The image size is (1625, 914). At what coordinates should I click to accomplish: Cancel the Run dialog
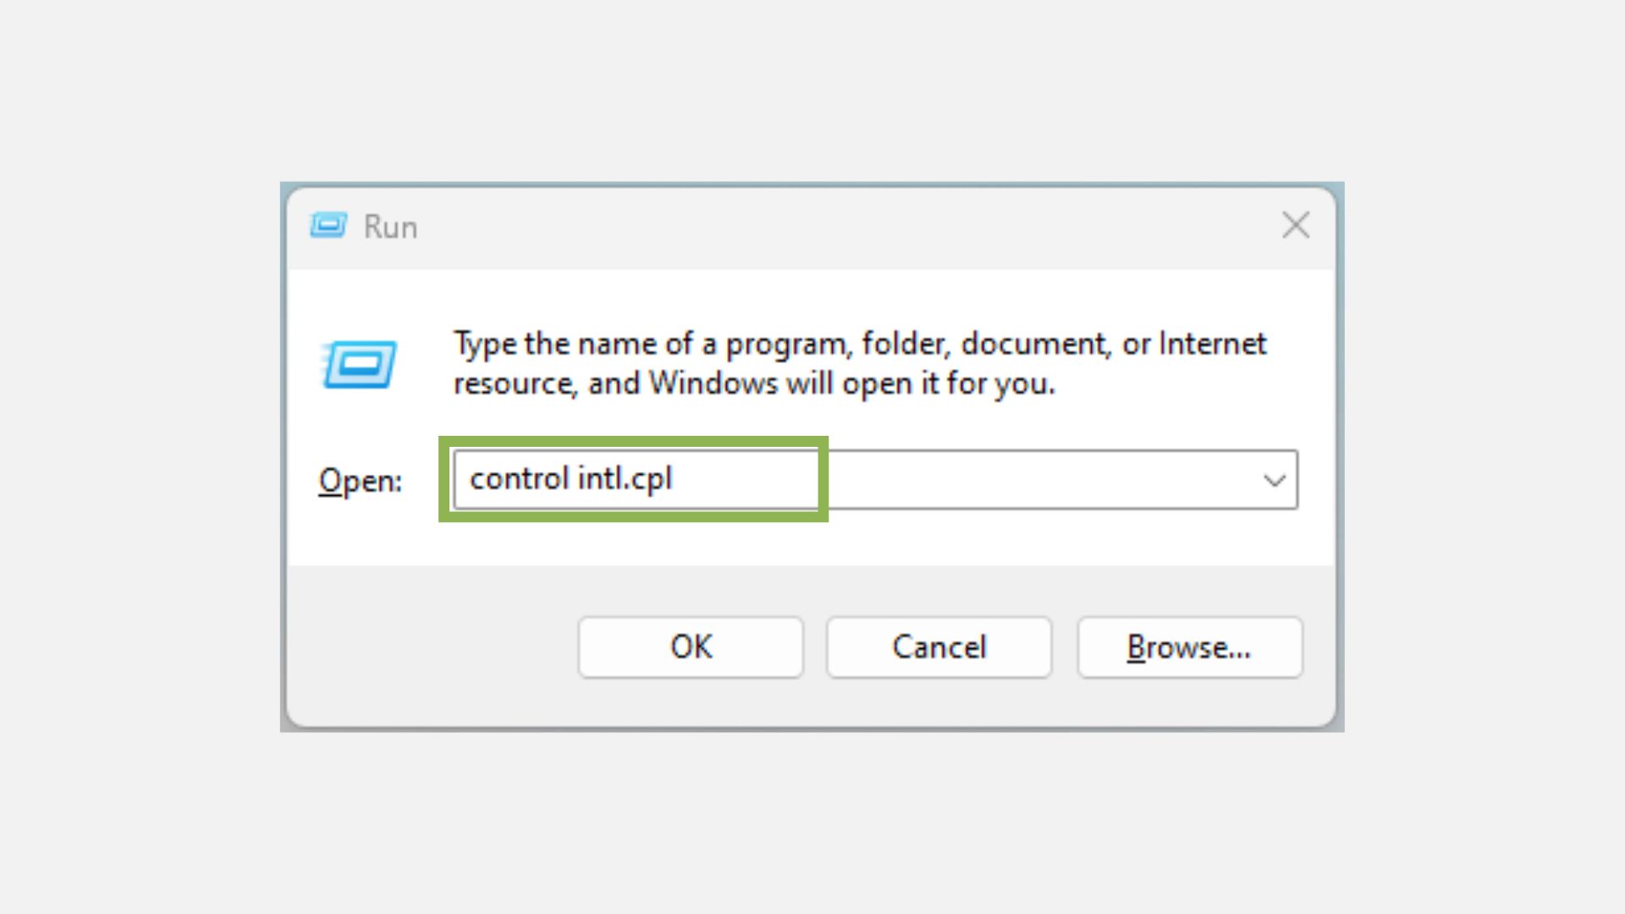(939, 647)
